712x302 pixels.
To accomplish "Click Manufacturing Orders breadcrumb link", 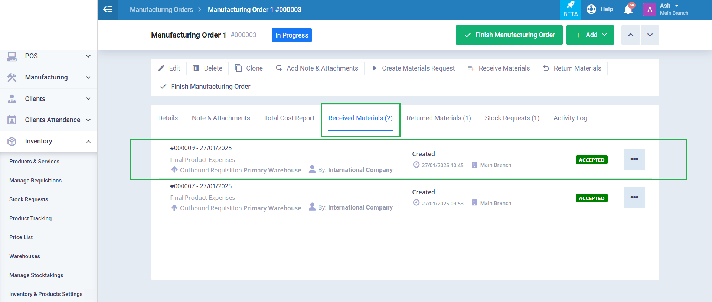I will (x=161, y=10).
